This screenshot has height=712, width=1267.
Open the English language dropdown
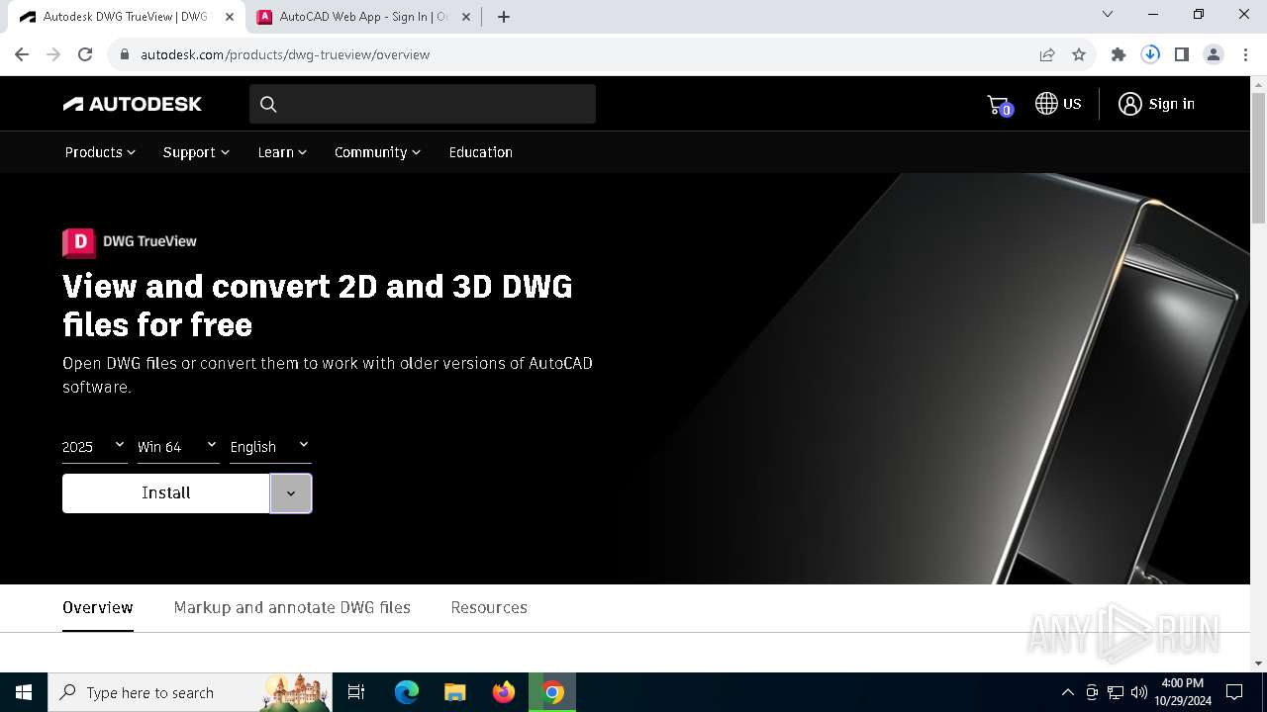270,447
